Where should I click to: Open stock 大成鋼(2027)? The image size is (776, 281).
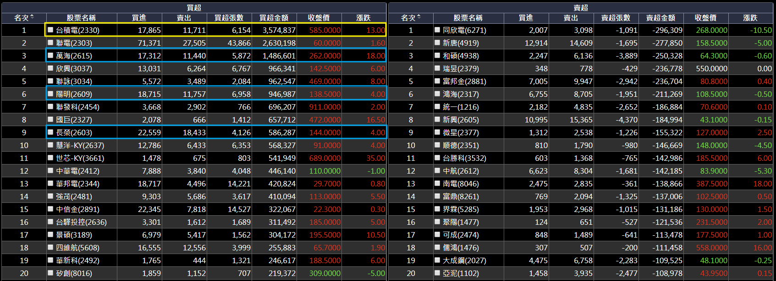coord(464,260)
